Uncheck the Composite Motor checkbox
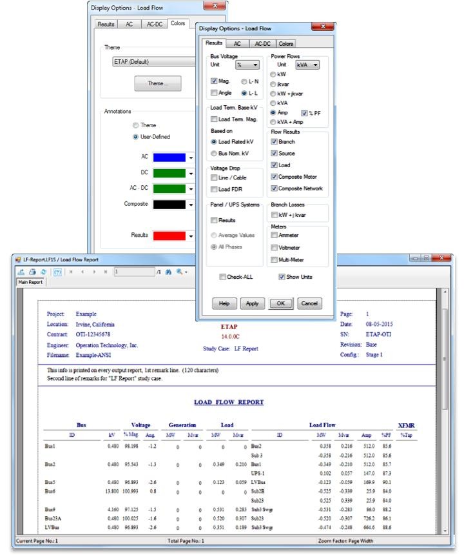This screenshot has height=555, width=464. [x=274, y=177]
